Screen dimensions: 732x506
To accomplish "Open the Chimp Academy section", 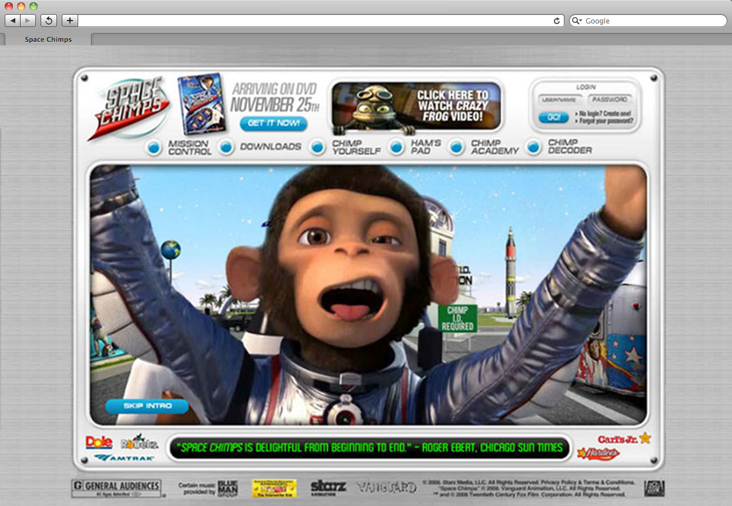I will (495, 147).
